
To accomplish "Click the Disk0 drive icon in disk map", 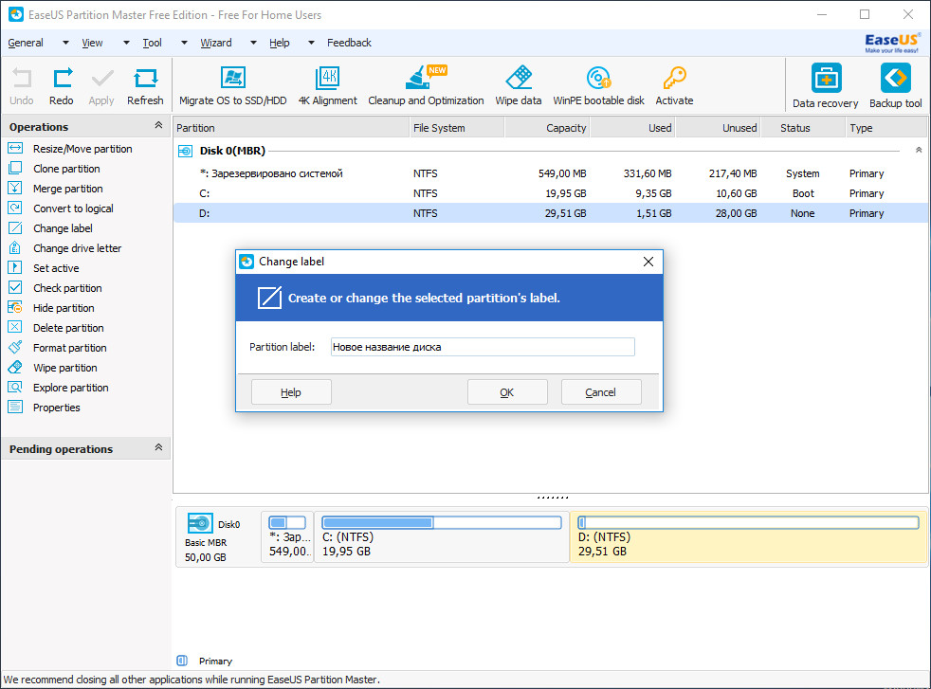I will [x=200, y=523].
